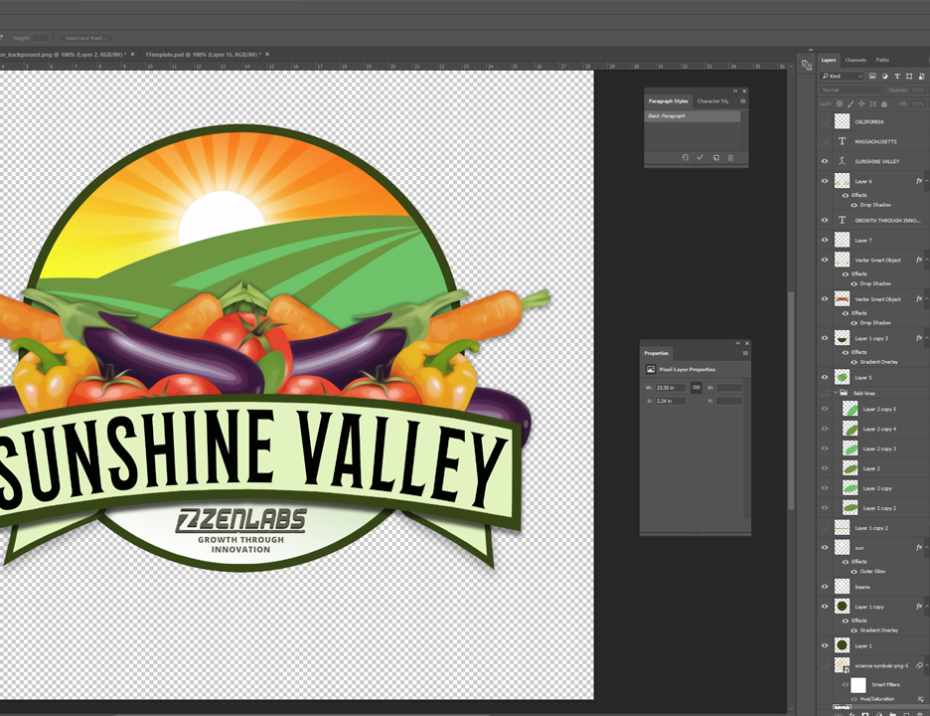Viewport: 930px width, 716px height.
Task: Open the Kind filter dropdown
Action: coord(843,76)
